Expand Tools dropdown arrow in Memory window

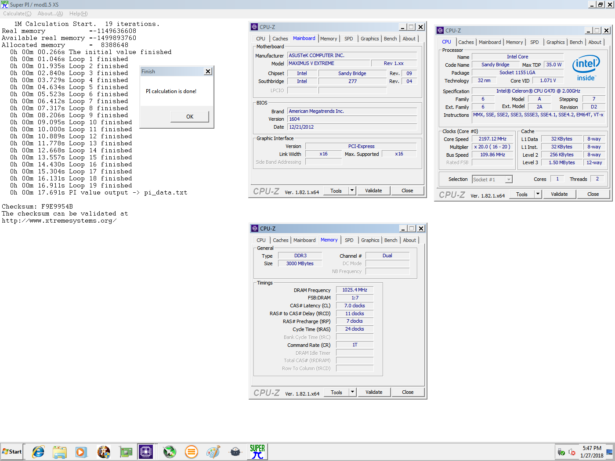pos(352,392)
